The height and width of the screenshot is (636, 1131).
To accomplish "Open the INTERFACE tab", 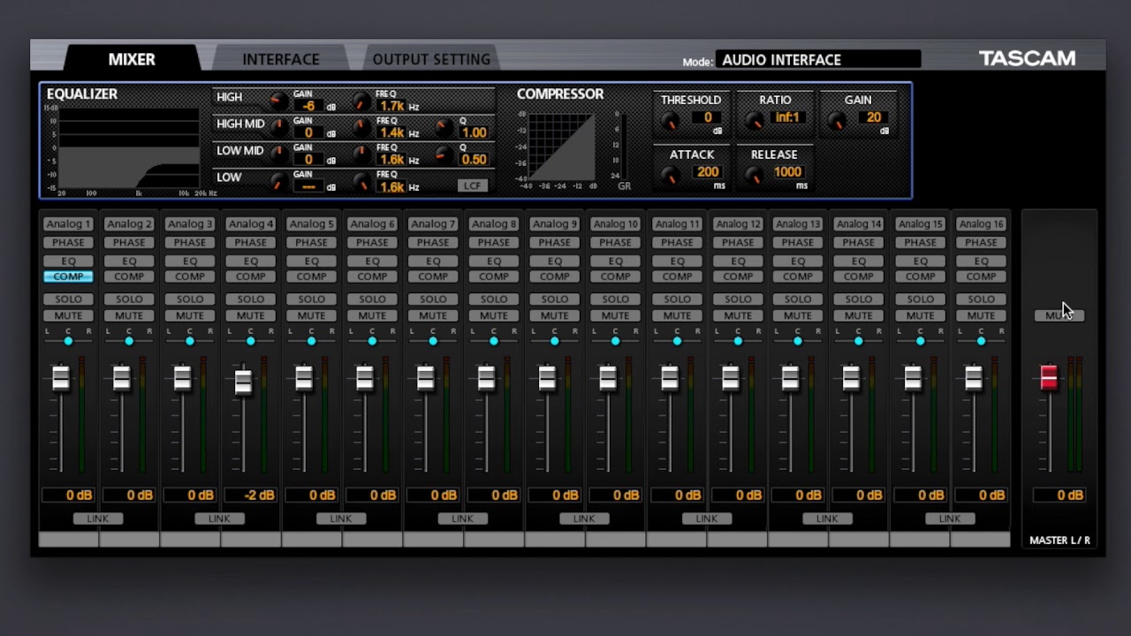I will pyautogui.click(x=281, y=59).
